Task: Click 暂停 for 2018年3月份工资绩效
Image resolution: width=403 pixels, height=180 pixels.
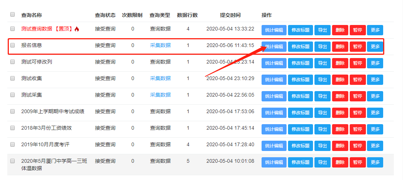Action: (357, 129)
